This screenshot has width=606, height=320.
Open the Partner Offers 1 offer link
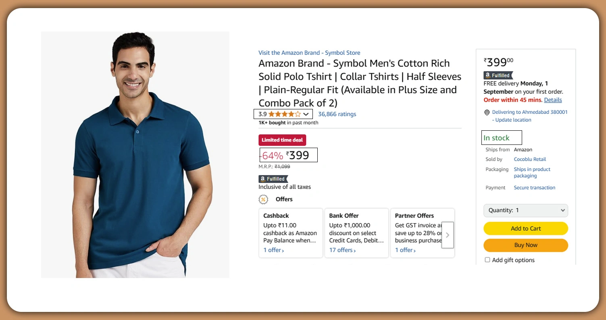[x=405, y=250]
